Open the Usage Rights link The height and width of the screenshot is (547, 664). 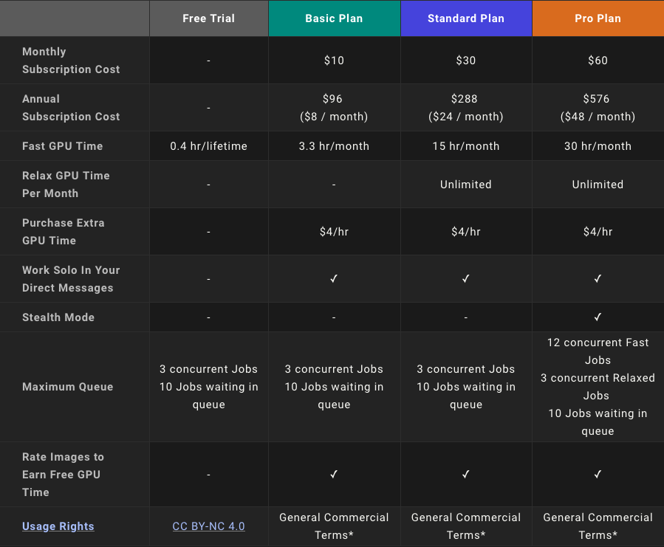pyautogui.click(x=58, y=526)
